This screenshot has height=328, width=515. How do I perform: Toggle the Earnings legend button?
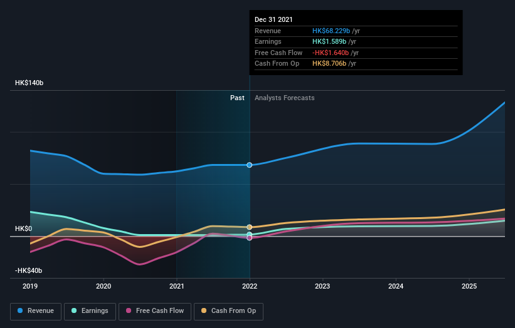pyautogui.click(x=90, y=311)
